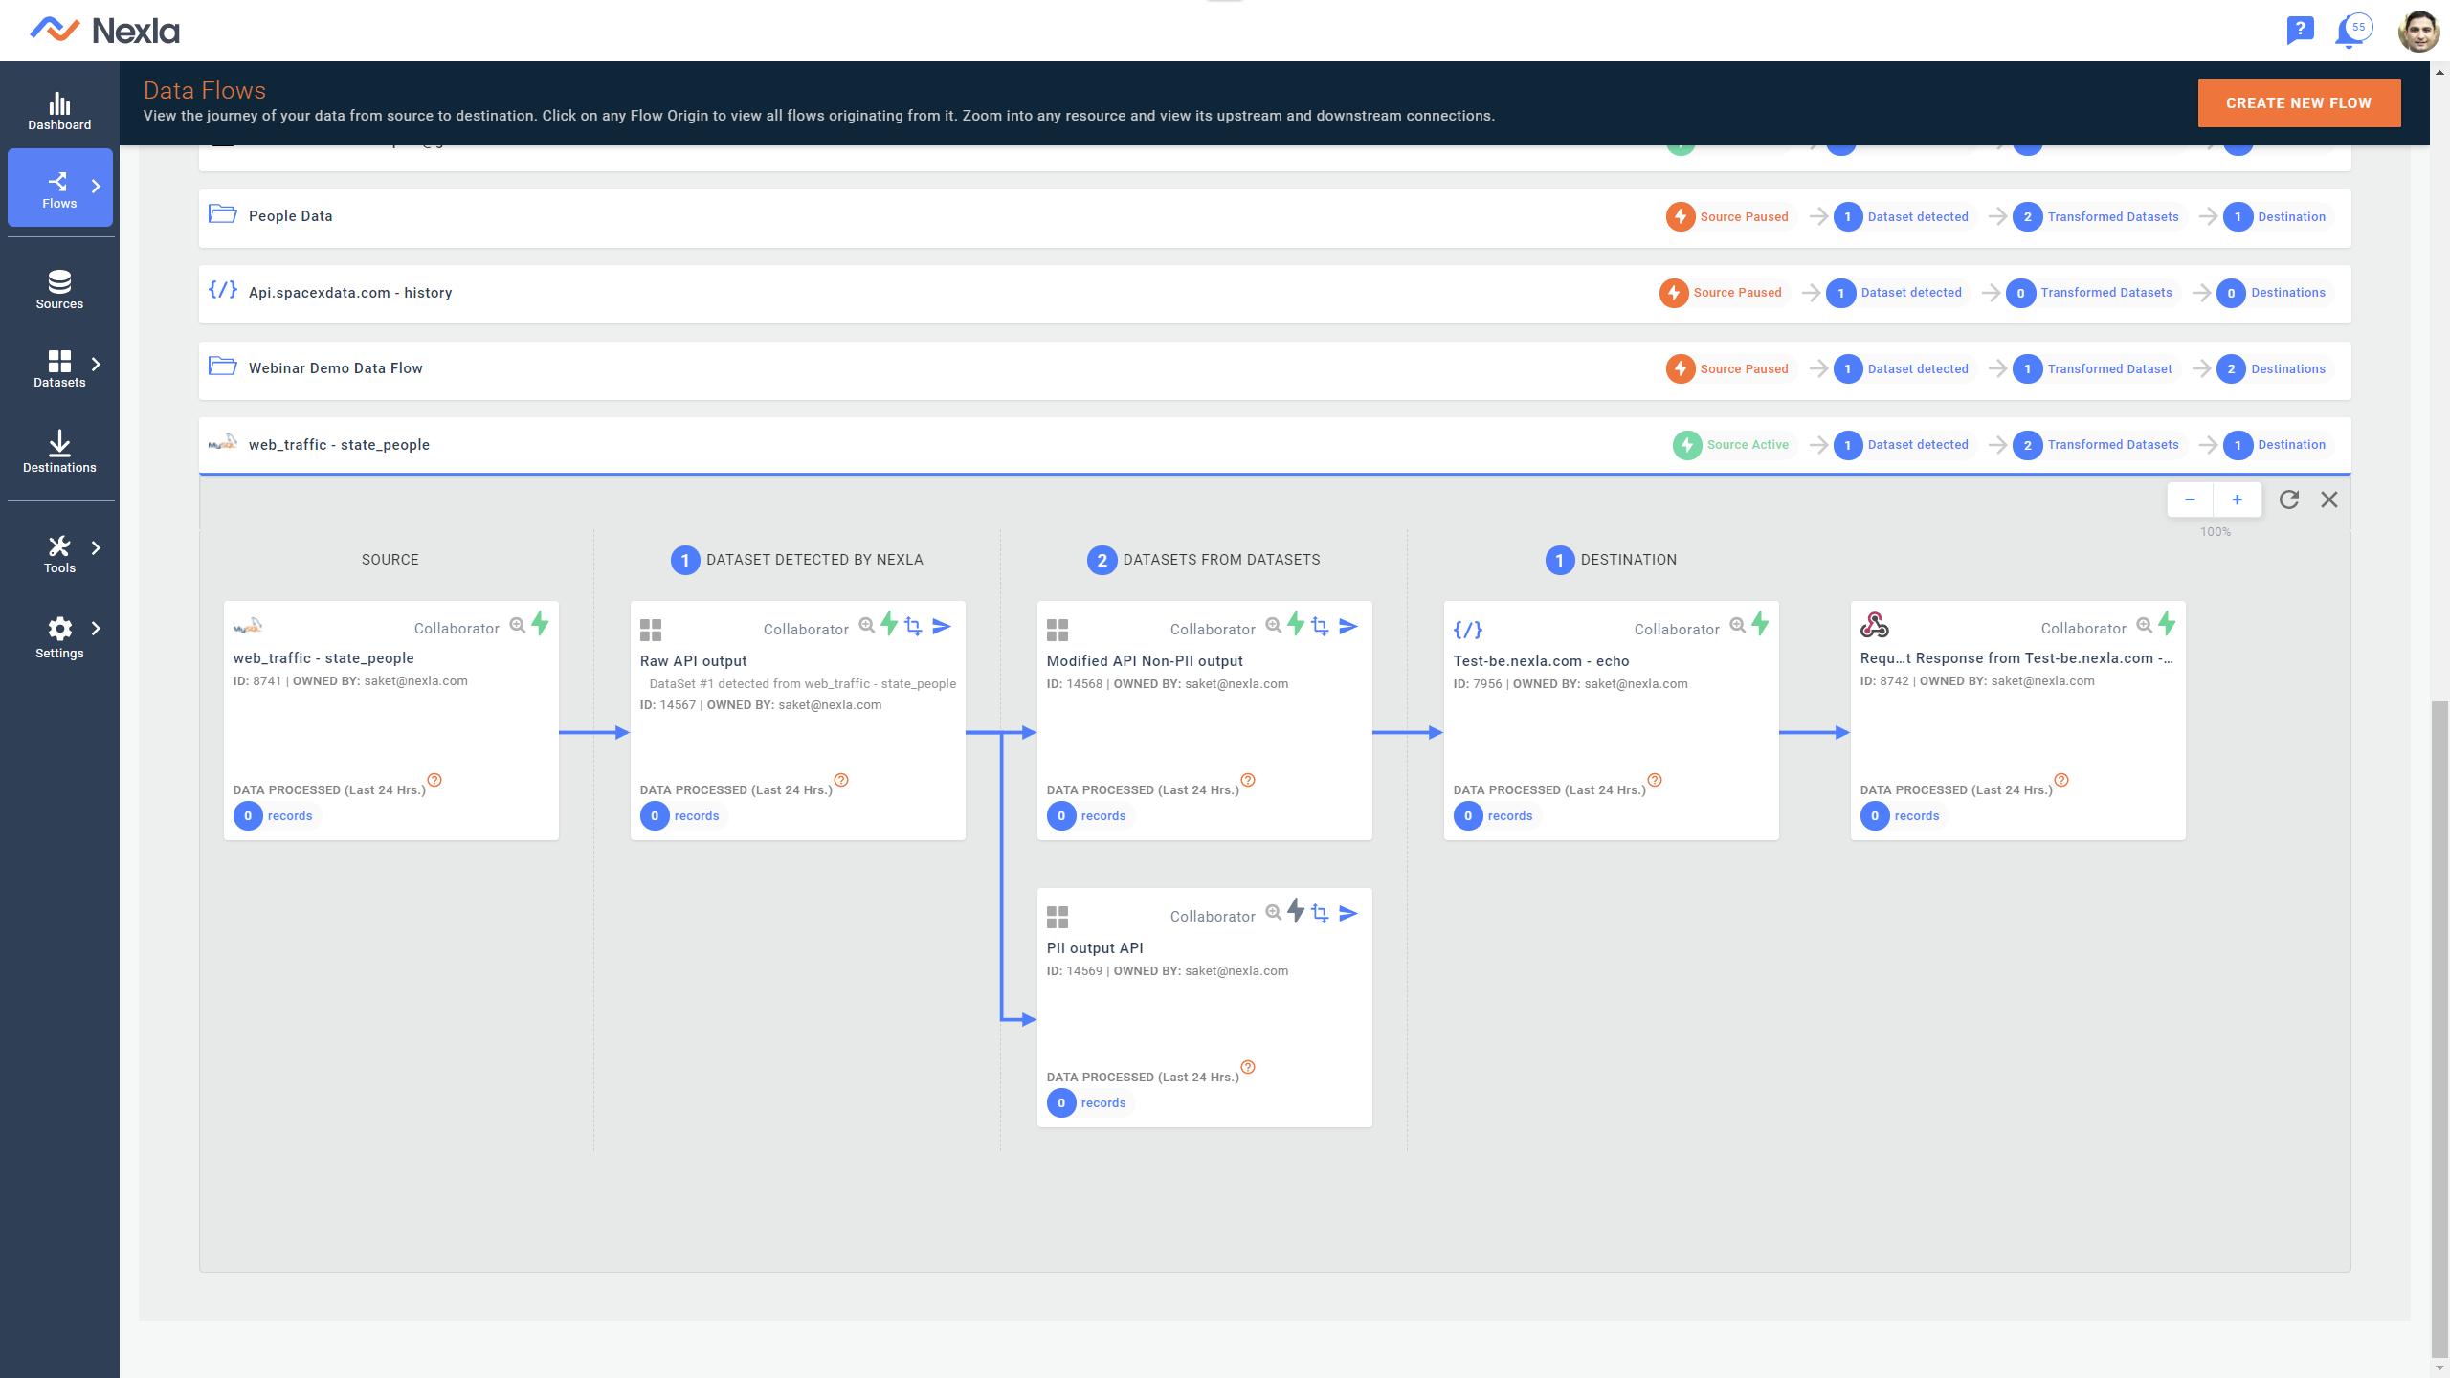Click the help question-mark icon
This screenshot has width=2450, height=1378.
2299,30
